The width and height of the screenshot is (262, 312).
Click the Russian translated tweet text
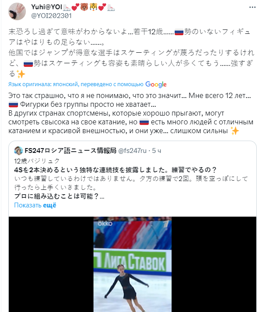(131, 113)
